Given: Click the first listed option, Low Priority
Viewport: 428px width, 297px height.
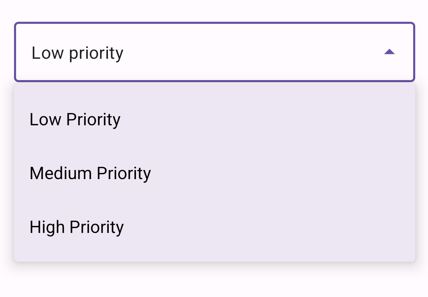Looking at the screenshot, I should coord(215,119).
